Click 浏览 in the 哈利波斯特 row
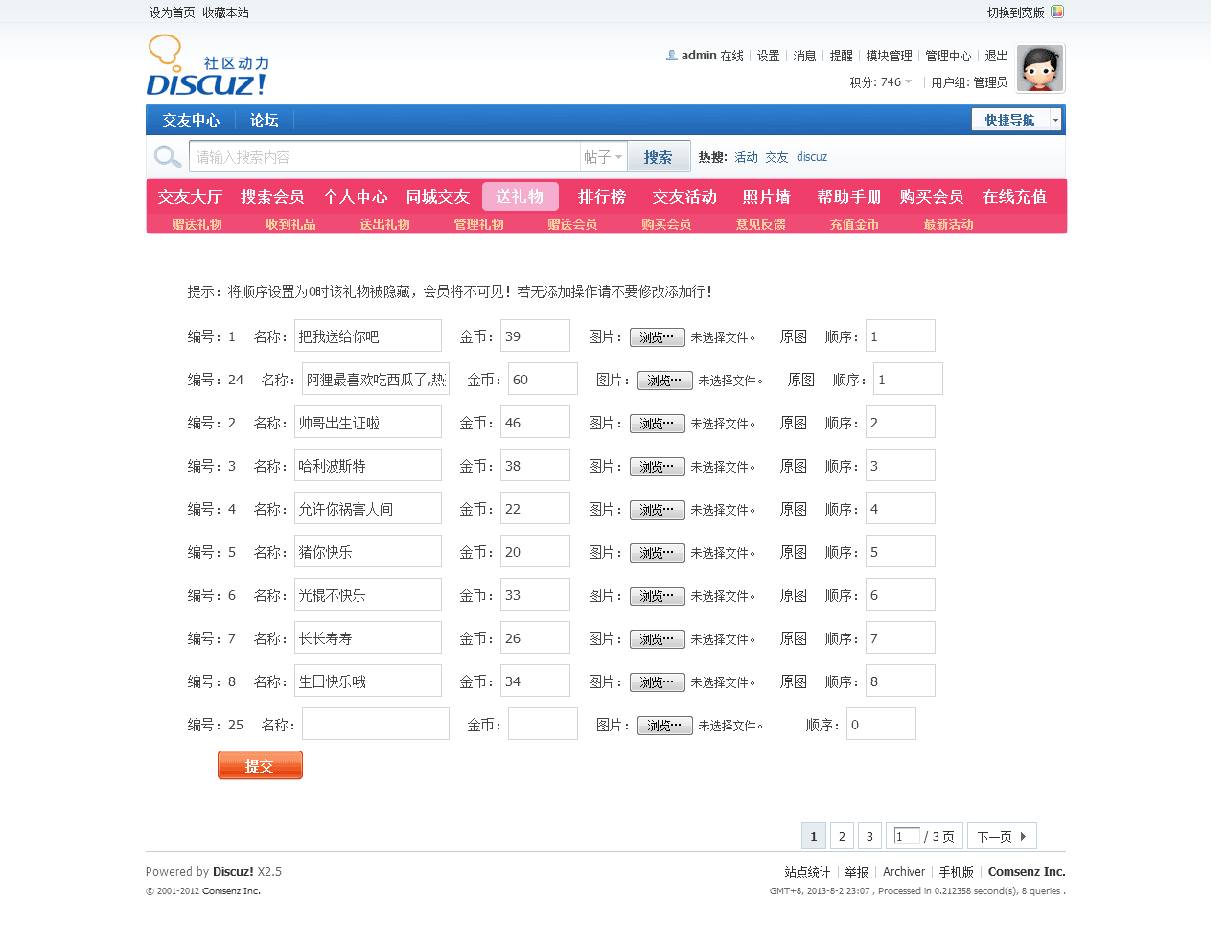 657,467
